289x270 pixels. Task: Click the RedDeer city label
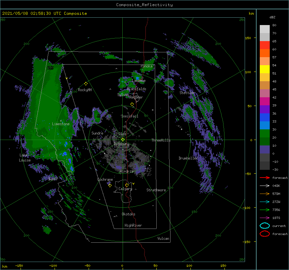click(136, 97)
